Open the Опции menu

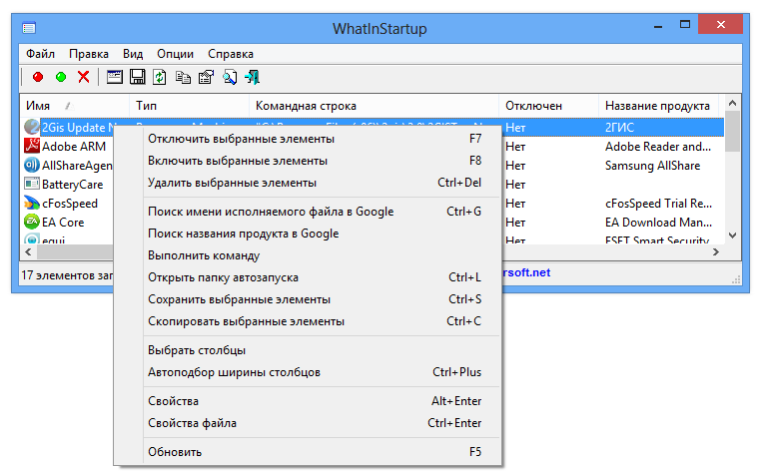(175, 54)
